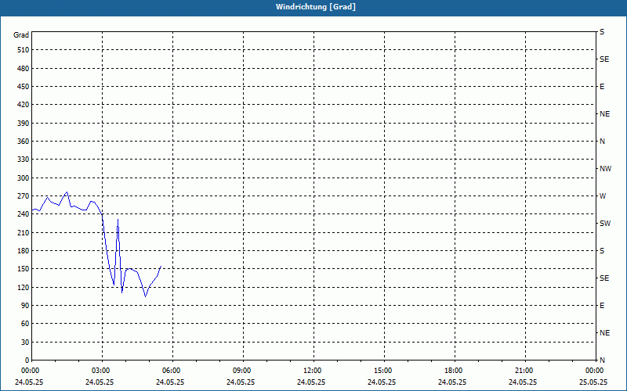This screenshot has width=627, height=391.
Task: Select the 18:00 time label
Action: click(x=453, y=371)
